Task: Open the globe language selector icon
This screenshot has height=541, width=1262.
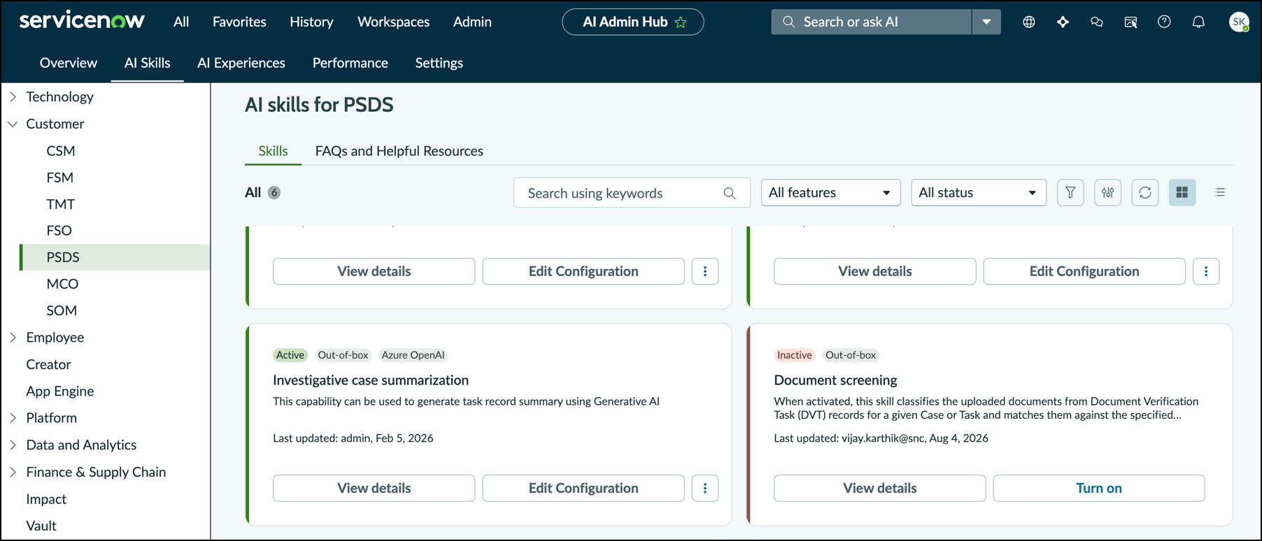Action: [x=1028, y=22]
